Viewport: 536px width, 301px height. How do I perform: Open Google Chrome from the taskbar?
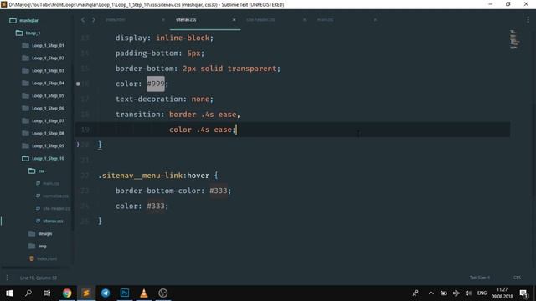click(67, 293)
